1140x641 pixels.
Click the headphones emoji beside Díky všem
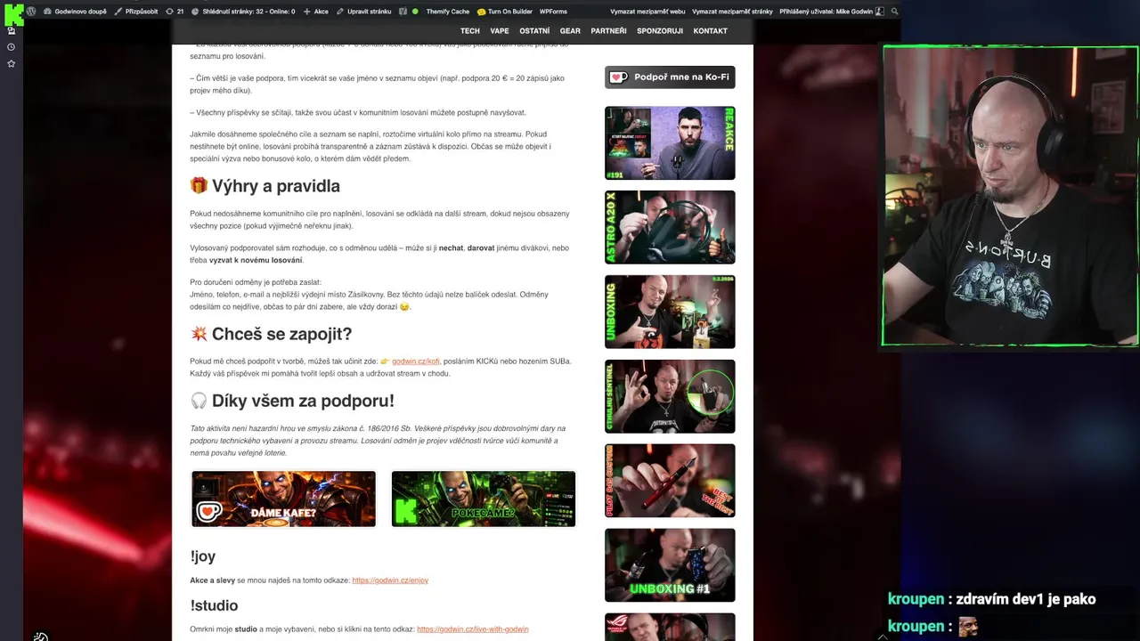(x=199, y=401)
